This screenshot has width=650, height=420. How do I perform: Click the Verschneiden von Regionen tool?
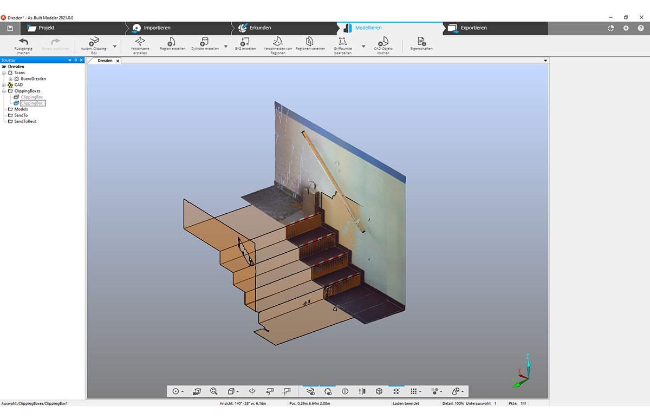(278, 44)
